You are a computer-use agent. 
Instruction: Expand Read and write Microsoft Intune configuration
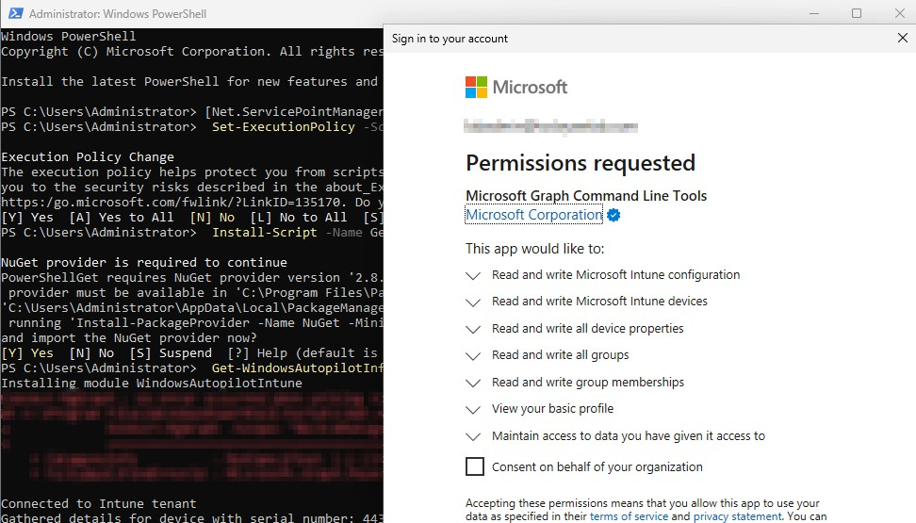[x=473, y=275]
